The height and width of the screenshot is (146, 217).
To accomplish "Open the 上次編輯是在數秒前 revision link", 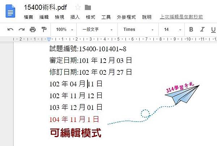I will [x=181, y=17].
